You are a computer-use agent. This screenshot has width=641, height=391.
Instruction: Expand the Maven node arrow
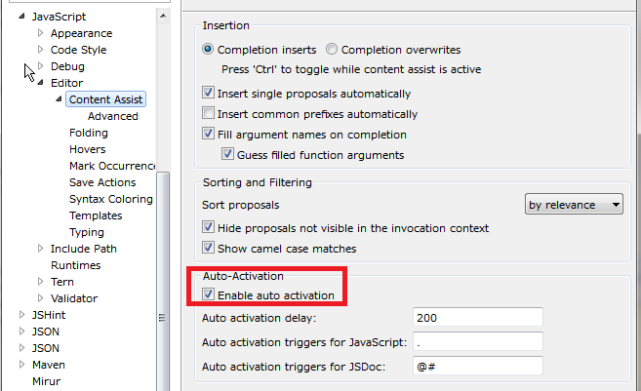21,364
